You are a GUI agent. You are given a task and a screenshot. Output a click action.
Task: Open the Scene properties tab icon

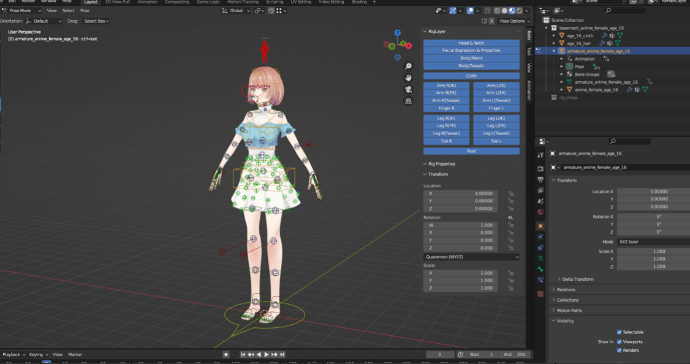pos(540,201)
